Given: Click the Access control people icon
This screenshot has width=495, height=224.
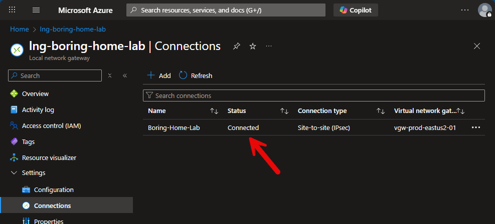Looking at the screenshot, I should pyautogui.click(x=14, y=126).
